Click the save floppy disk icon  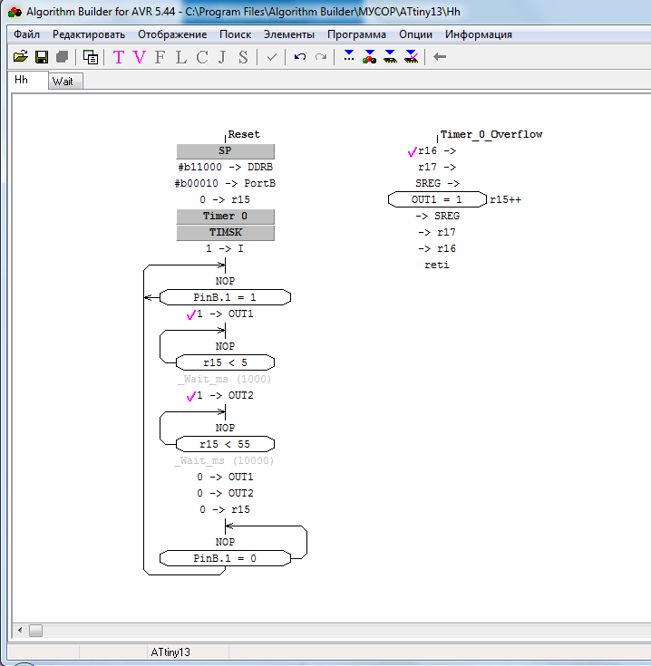(x=41, y=57)
